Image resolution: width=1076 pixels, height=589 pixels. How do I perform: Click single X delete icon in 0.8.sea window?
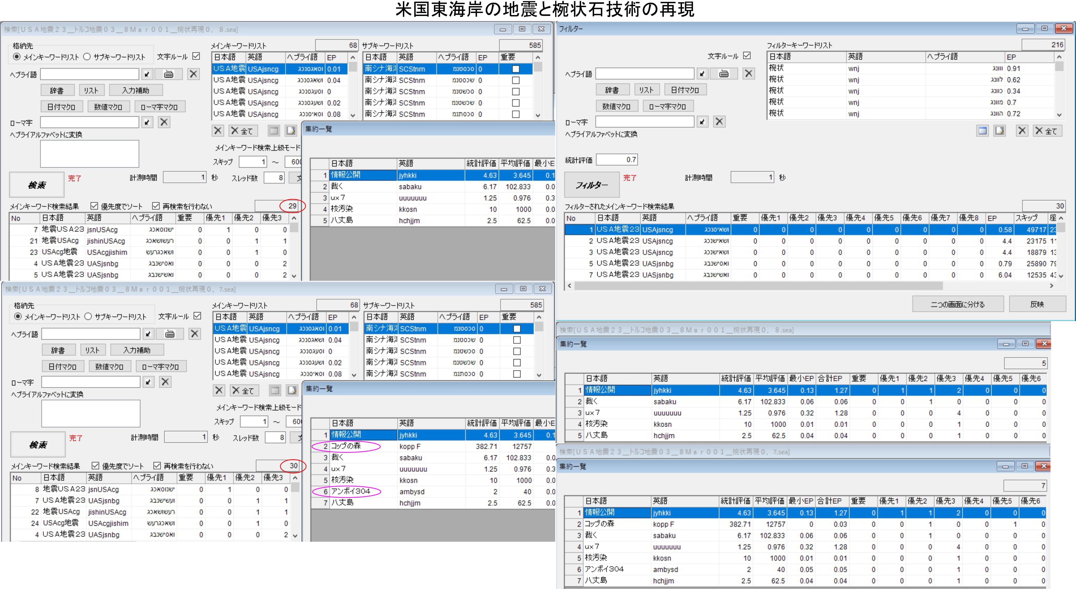(218, 131)
